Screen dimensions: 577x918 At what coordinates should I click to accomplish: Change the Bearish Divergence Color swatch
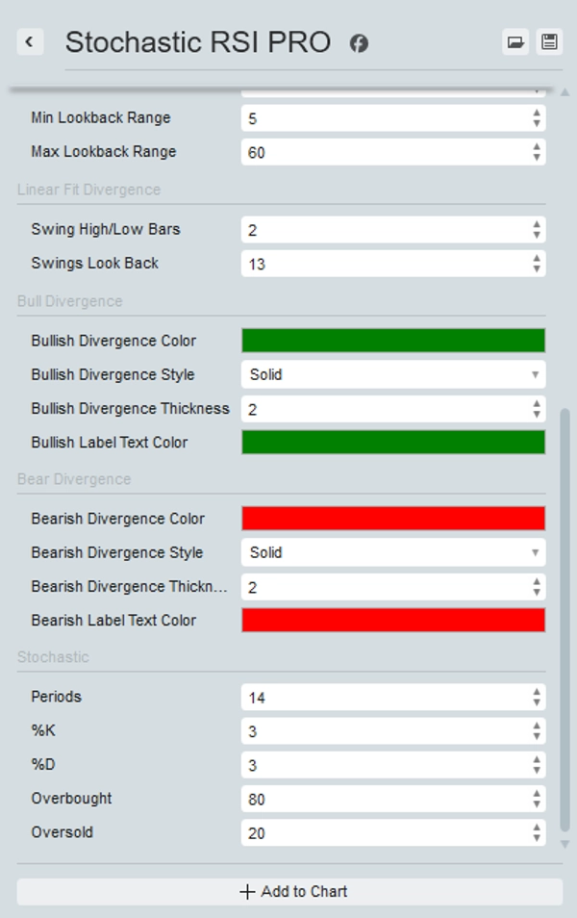tap(392, 519)
